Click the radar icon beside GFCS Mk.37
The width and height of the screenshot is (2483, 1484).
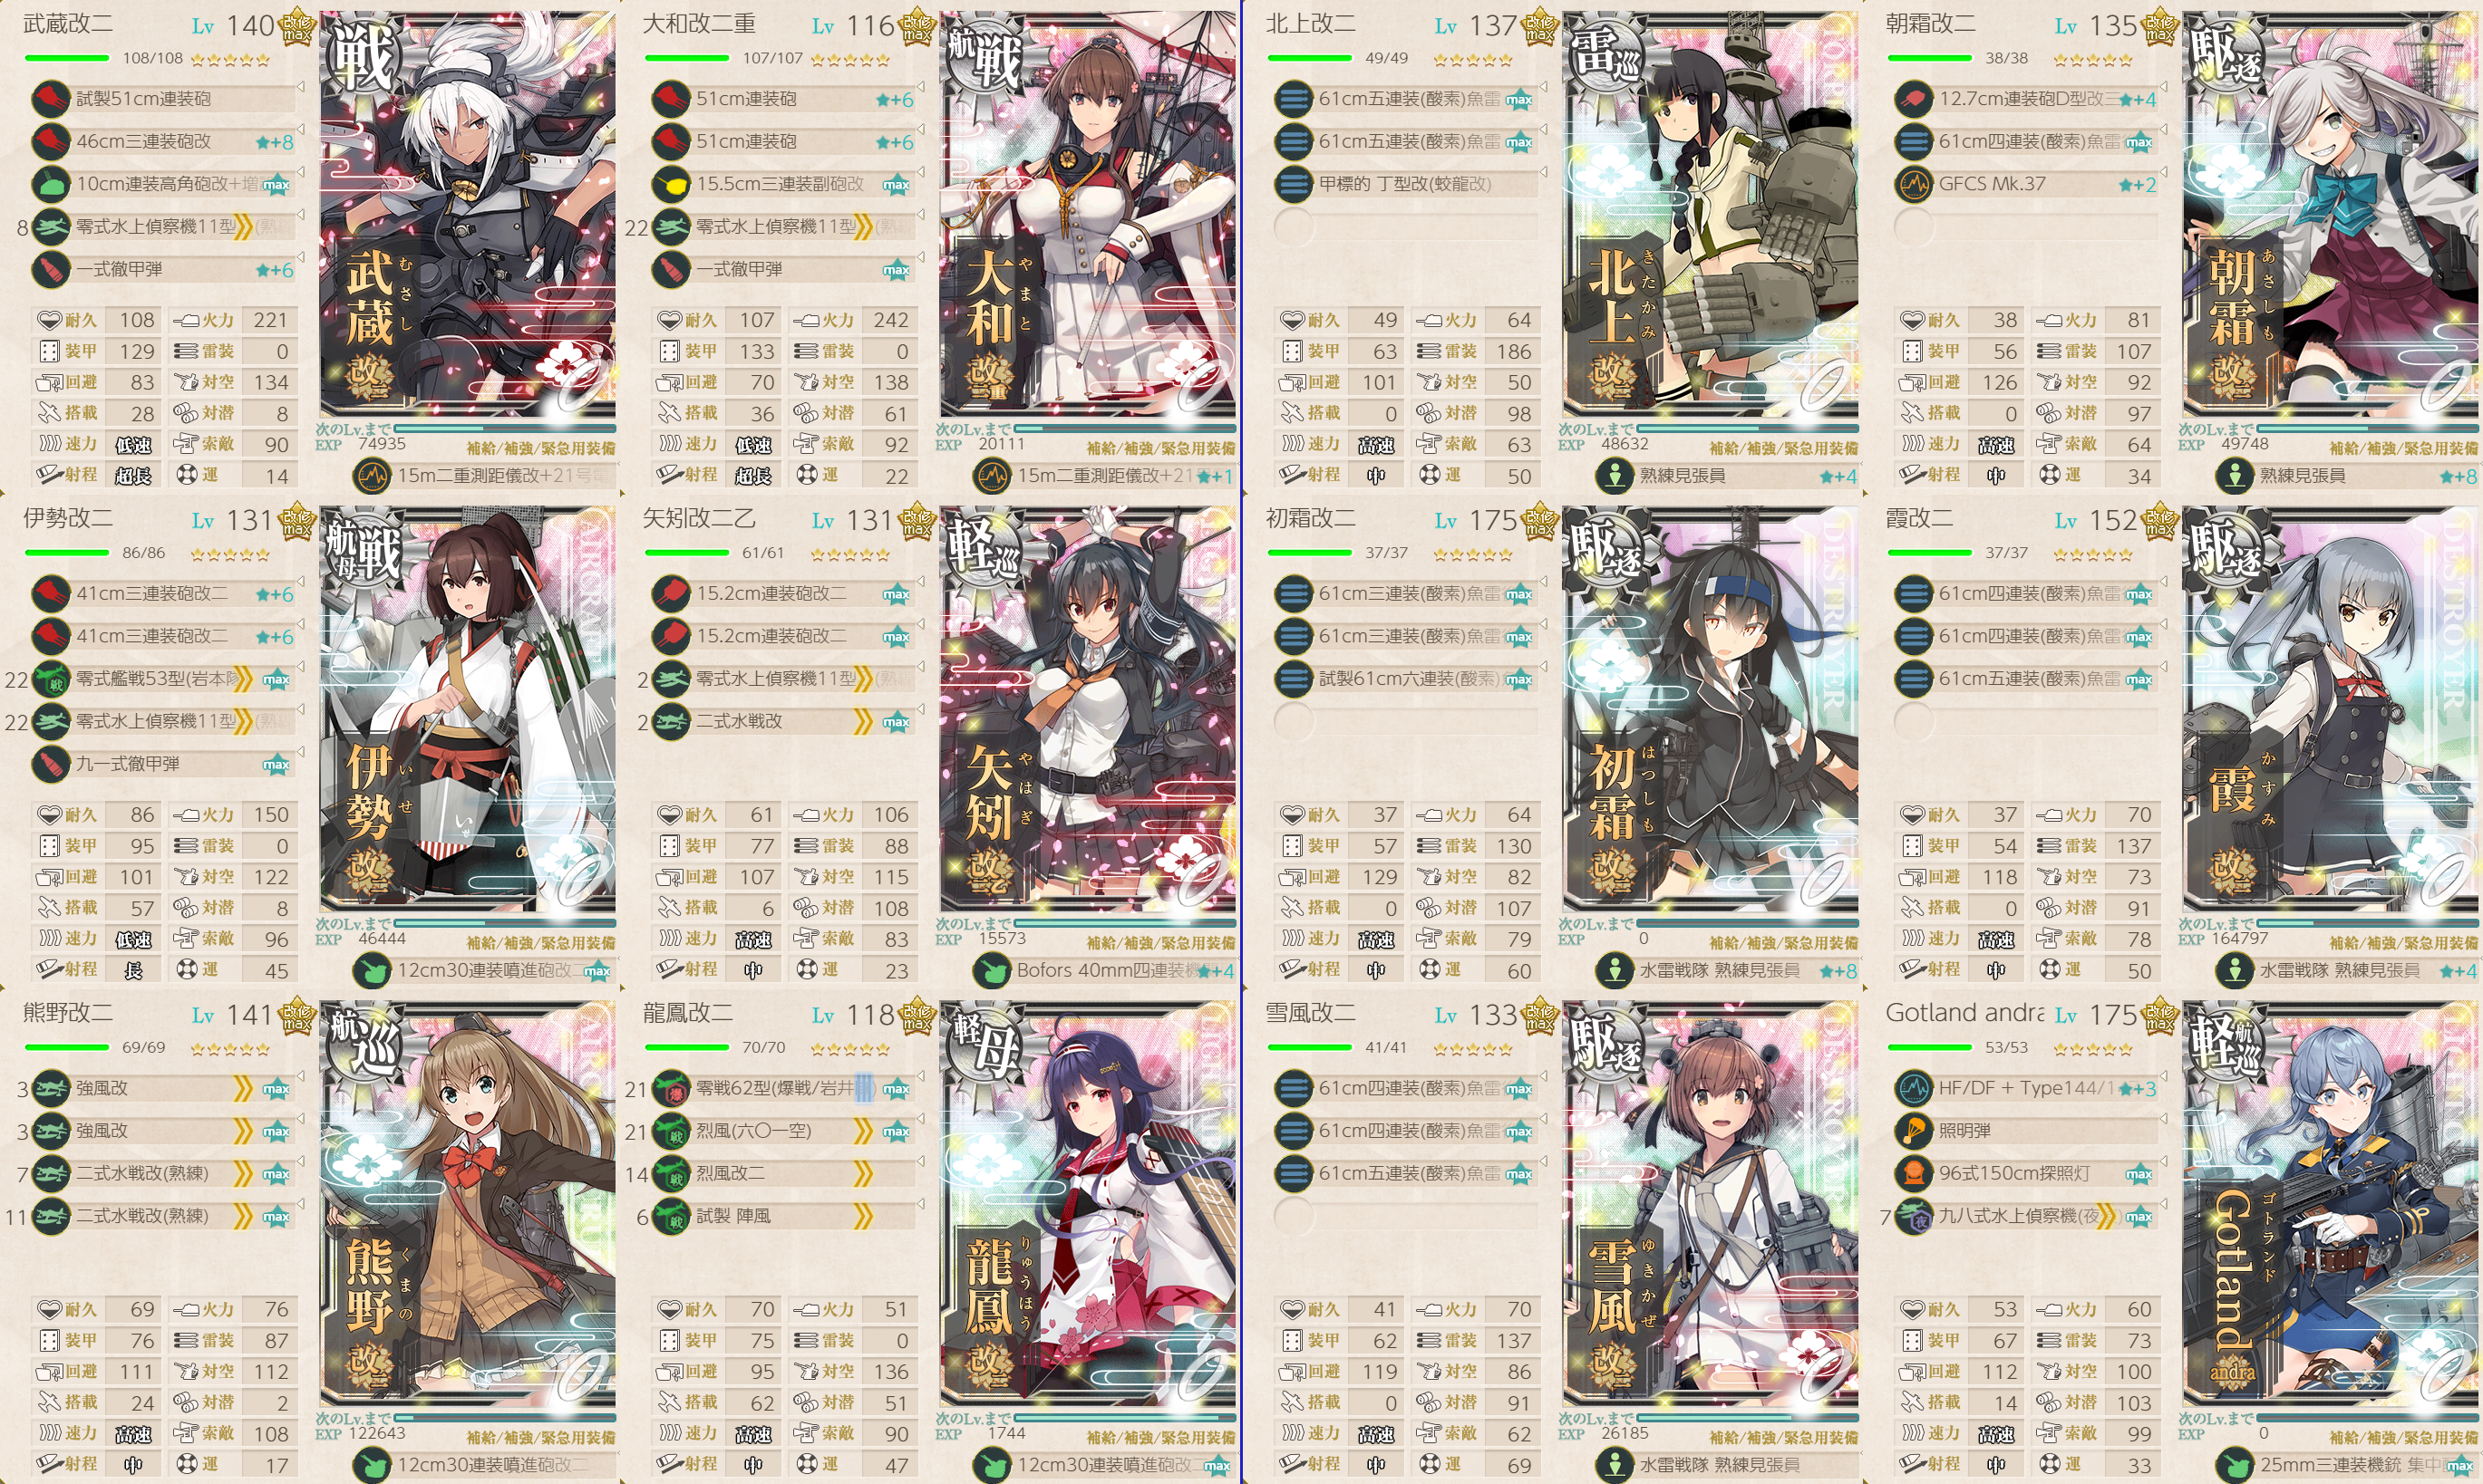1914,184
